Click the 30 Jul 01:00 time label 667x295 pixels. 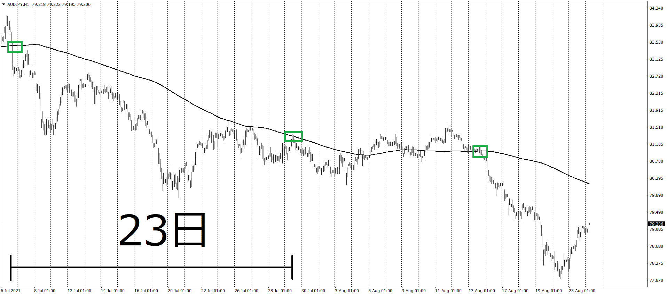click(x=313, y=291)
